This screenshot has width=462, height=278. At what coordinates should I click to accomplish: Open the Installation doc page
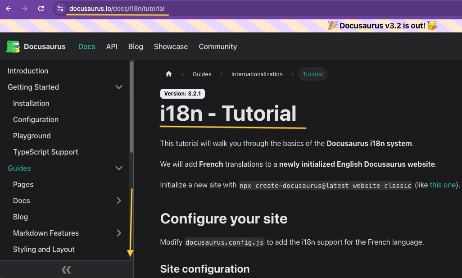(x=31, y=103)
